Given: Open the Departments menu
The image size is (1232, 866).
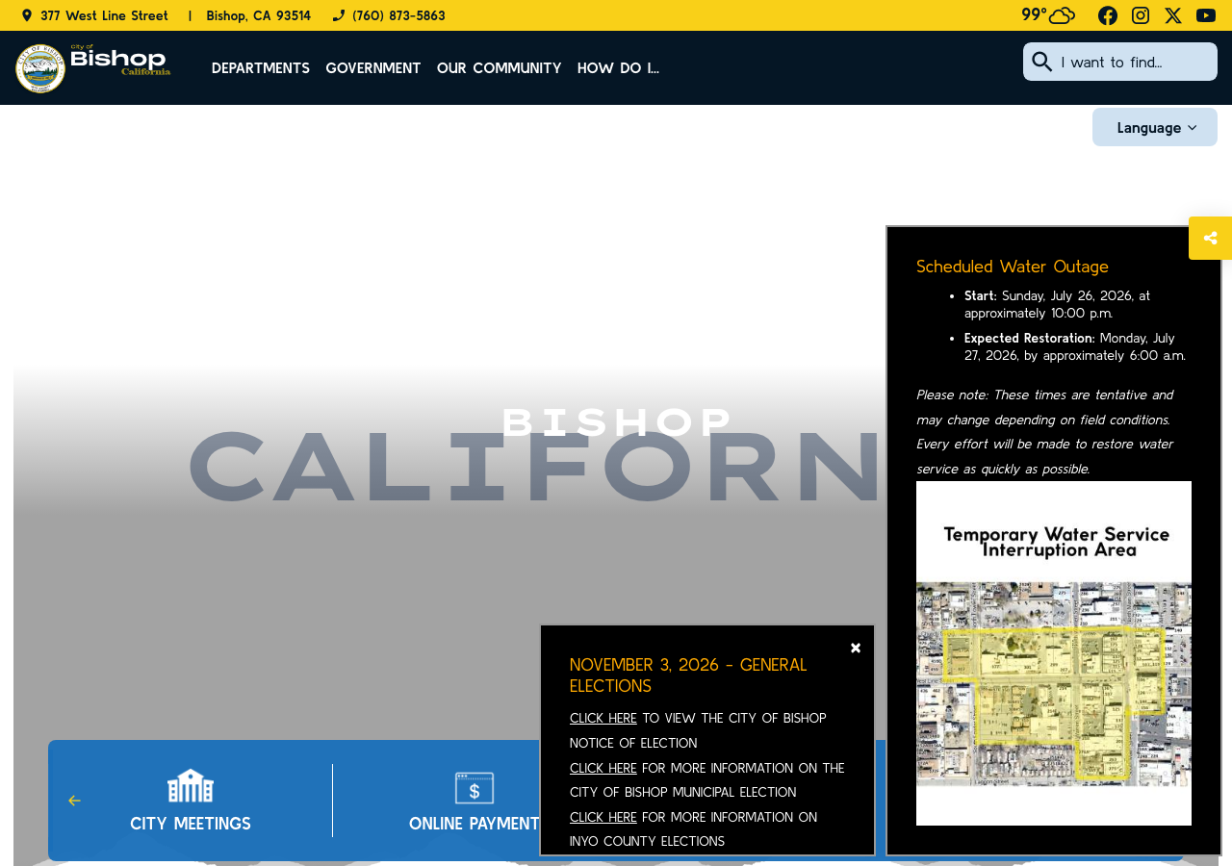Looking at the screenshot, I should (261, 67).
